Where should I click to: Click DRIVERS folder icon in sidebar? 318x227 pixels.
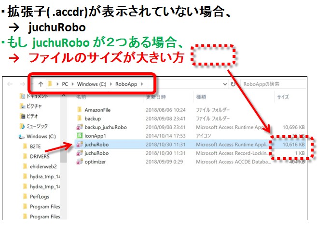pos(25,156)
